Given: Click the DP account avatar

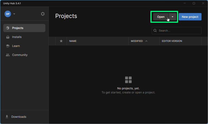Looking at the screenshot, I should coord(8,14).
